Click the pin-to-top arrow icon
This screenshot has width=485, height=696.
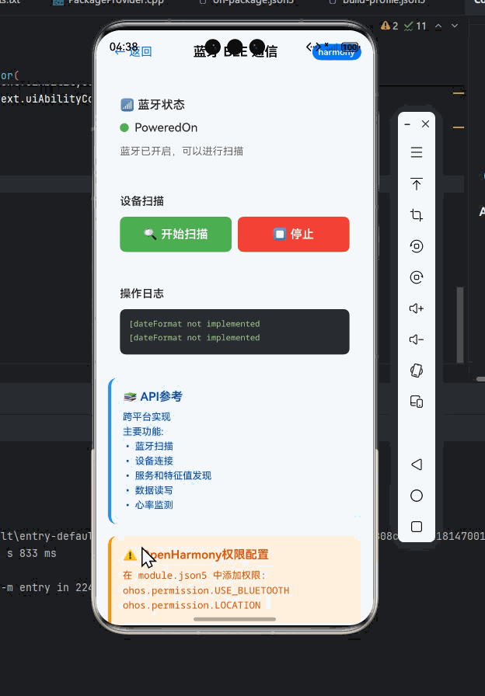pos(416,184)
